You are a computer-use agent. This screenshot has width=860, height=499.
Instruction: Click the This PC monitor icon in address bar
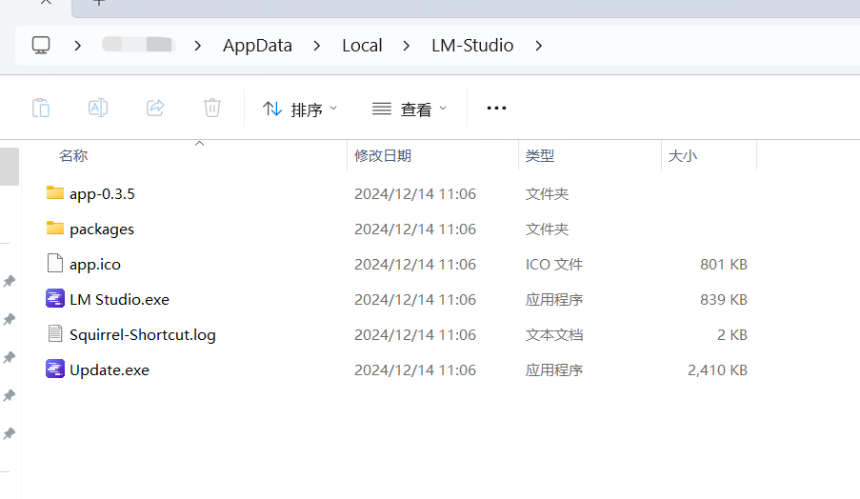(x=41, y=46)
